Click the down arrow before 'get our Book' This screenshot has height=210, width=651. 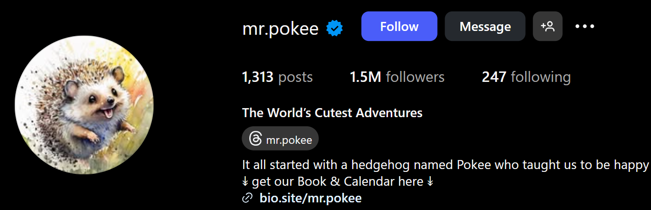pos(245,182)
